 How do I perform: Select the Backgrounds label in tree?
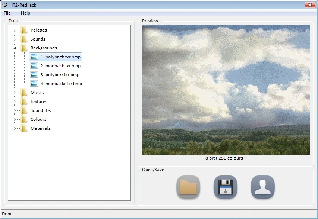pos(44,48)
